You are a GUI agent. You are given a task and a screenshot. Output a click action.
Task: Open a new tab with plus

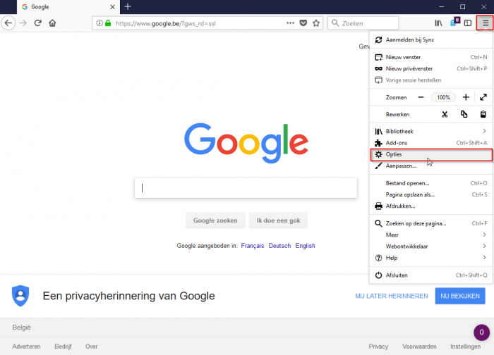coord(128,6)
